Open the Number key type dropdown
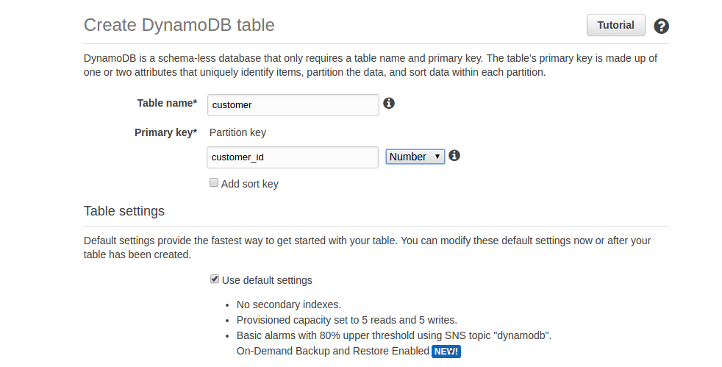Viewport: 722px width, 367px height. coord(415,157)
